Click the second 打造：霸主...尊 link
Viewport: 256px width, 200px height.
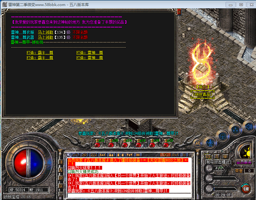tap(40, 58)
